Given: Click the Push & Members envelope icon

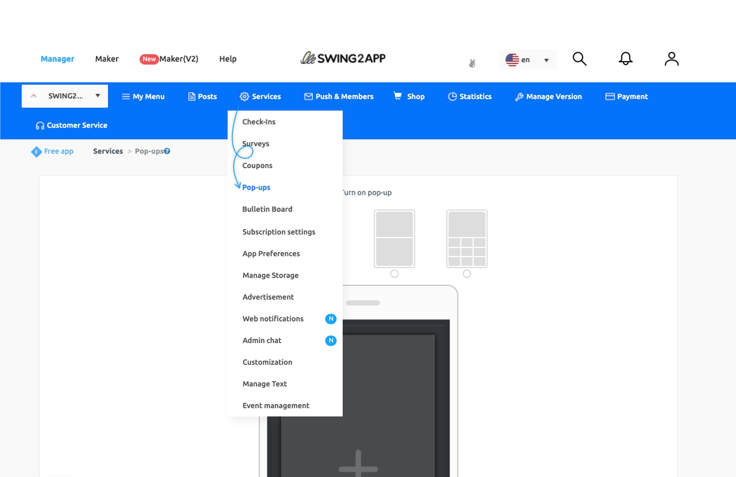Looking at the screenshot, I should (x=308, y=97).
